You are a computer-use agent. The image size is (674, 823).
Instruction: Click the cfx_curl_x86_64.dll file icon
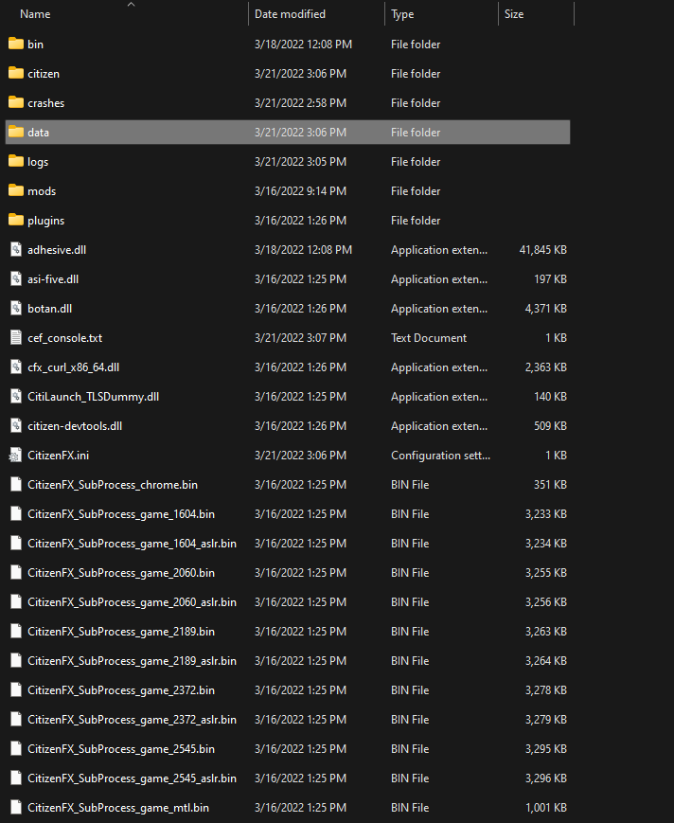16,367
